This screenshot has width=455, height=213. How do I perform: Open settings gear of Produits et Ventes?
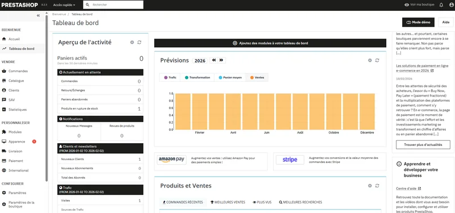[x=370, y=186]
